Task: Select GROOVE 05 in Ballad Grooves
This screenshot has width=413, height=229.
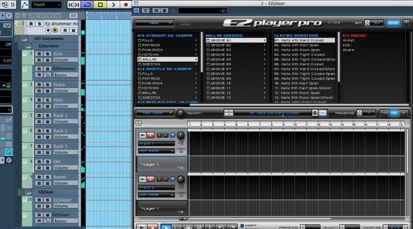Action: click(x=236, y=60)
